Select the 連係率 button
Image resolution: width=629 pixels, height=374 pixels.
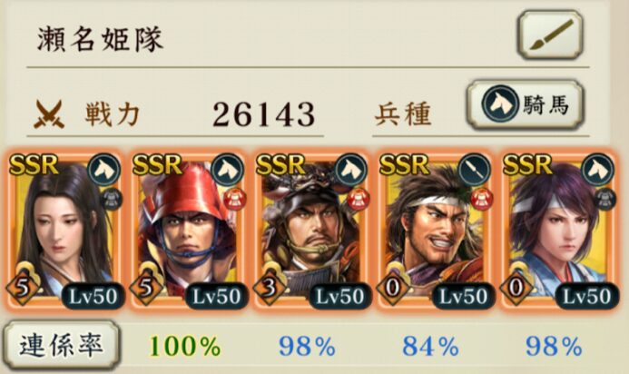(x=62, y=345)
